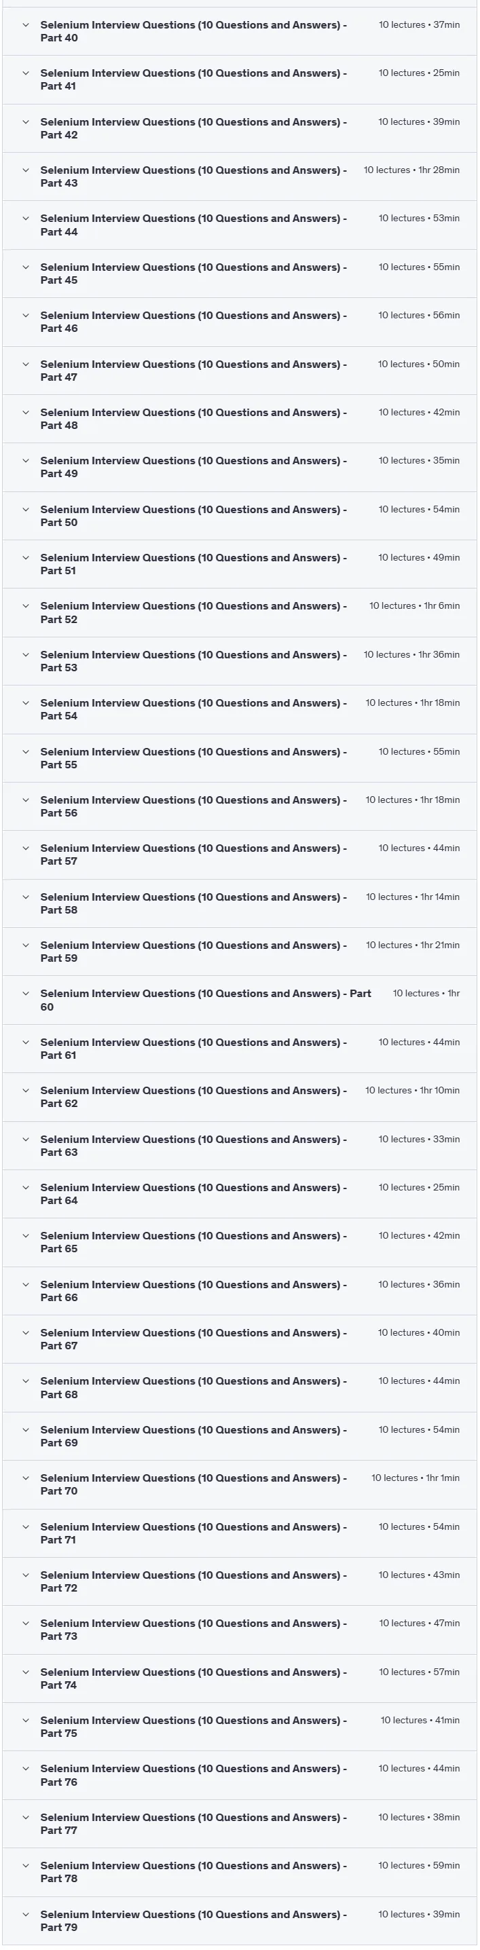The image size is (480, 1950).
Task: Click the Part 68 section title
Action: click(193, 1387)
